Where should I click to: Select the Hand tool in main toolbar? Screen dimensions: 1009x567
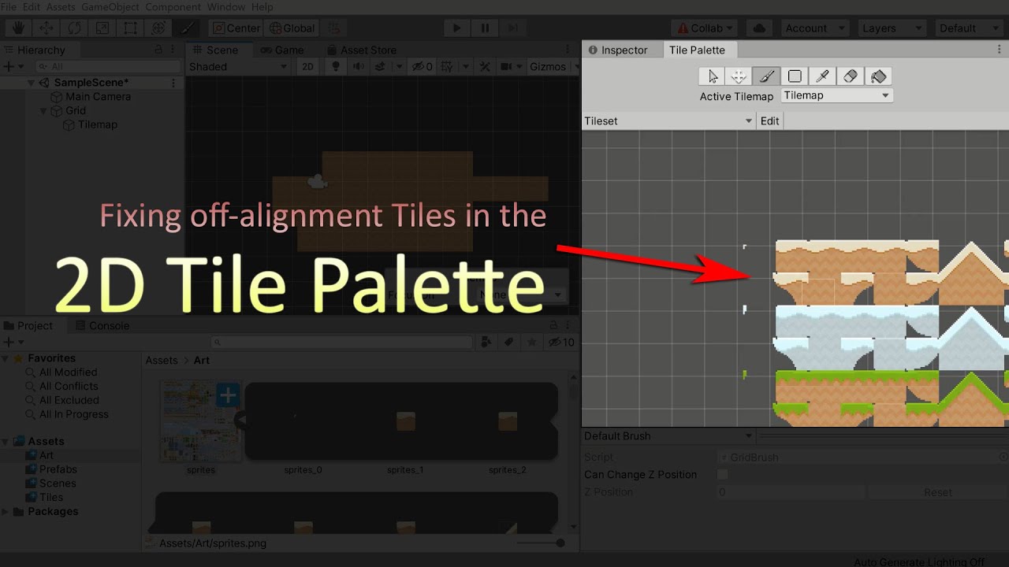click(x=18, y=28)
